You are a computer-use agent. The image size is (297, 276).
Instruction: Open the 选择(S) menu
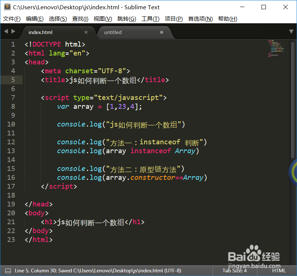58,19
